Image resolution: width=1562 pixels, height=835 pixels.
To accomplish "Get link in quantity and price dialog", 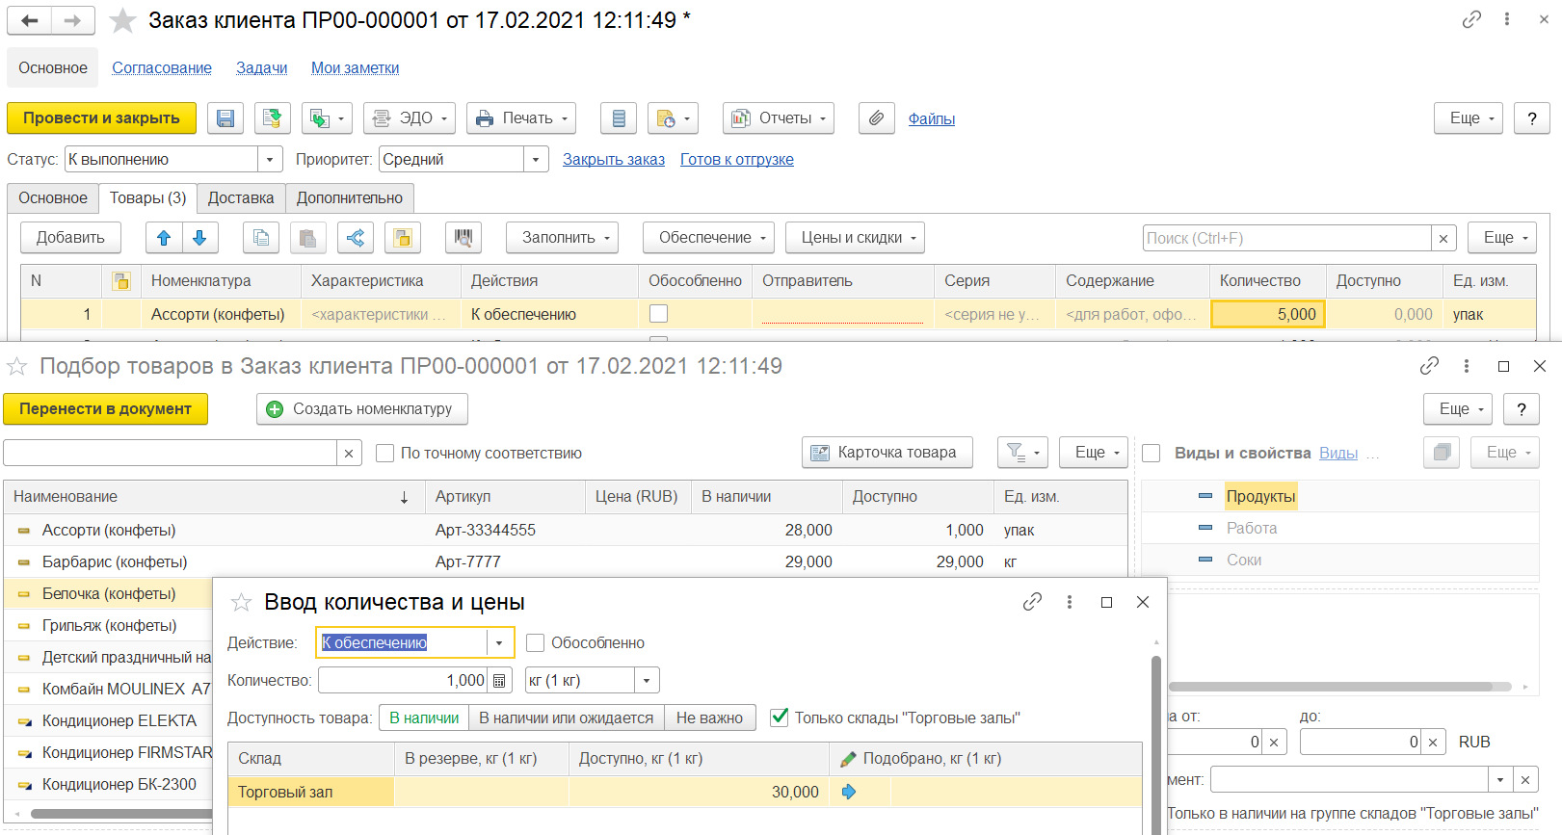I will click(1032, 602).
